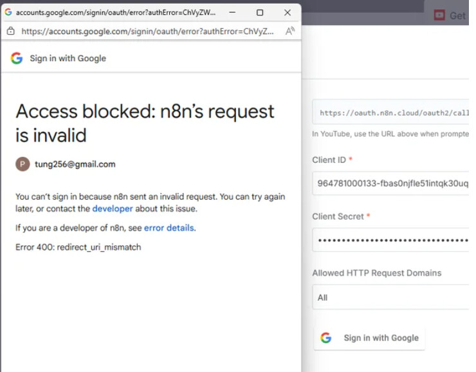Click the Access blocked heading

(x=145, y=123)
